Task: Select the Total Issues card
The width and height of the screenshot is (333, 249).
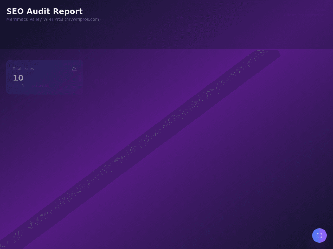Action: (x=45, y=77)
